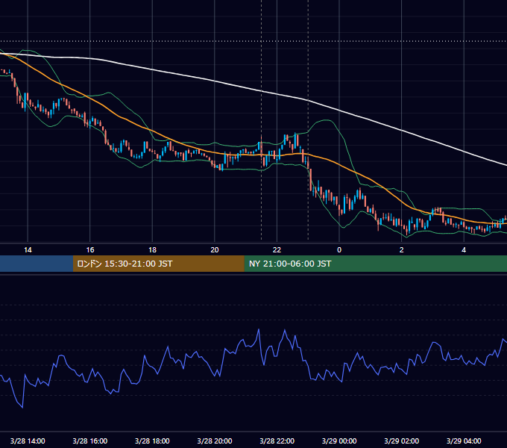This screenshot has height=448, width=507.
Task: Click the '22' hour label on upper time axis
Action: (277, 250)
